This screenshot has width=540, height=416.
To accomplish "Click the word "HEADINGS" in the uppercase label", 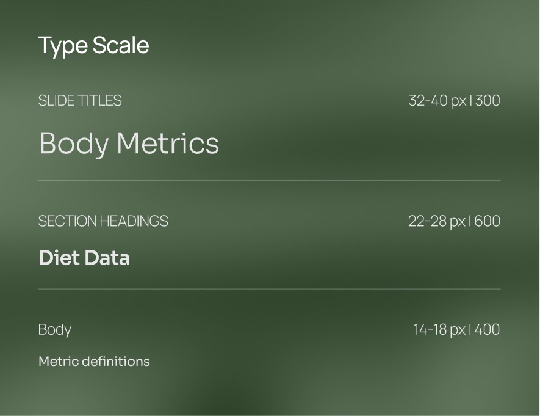I will coord(134,221).
